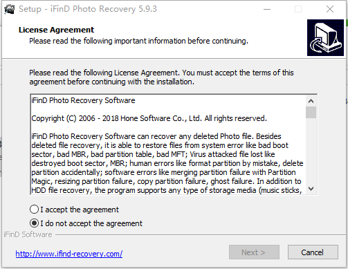The width and height of the screenshot is (348, 269).
Task: Click the setup icon in title bar
Action: point(9,9)
